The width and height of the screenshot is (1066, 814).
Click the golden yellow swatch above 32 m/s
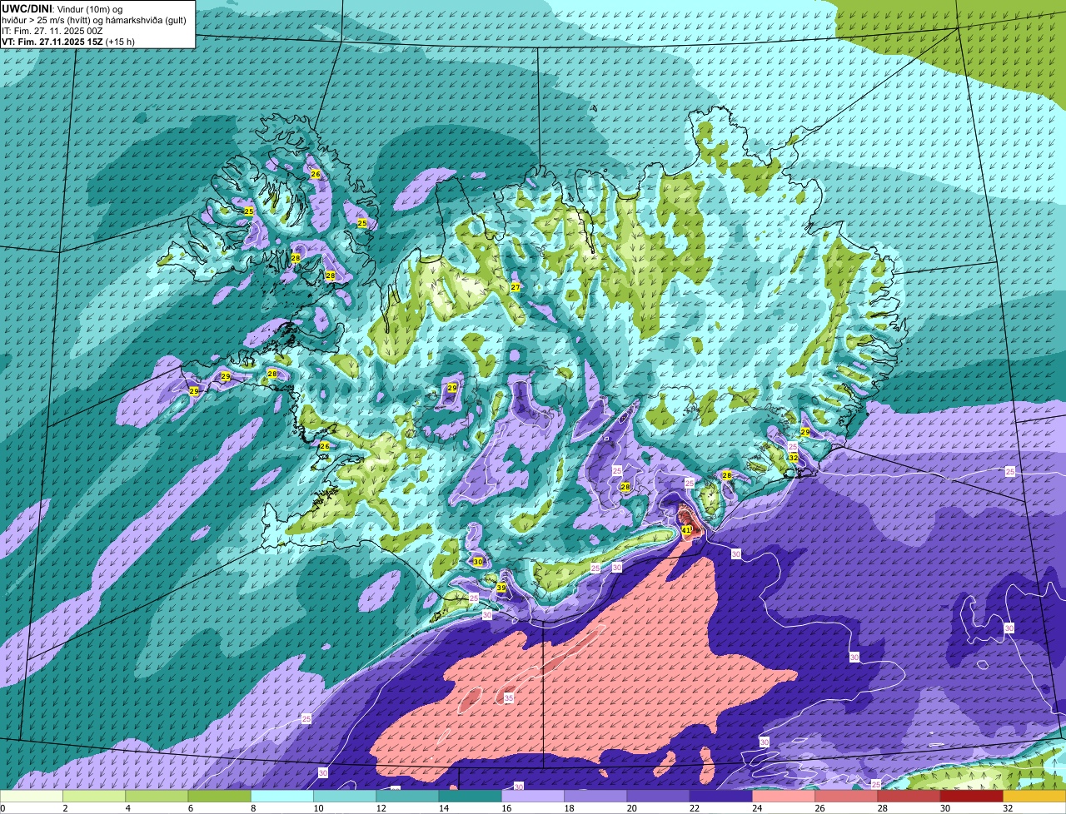tap(1034, 797)
